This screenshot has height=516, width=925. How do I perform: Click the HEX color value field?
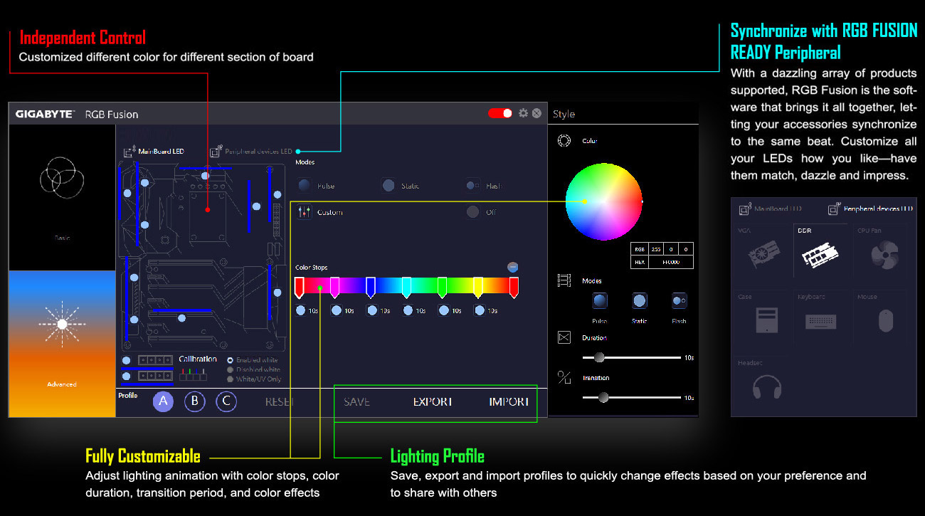click(x=670, y=262)
